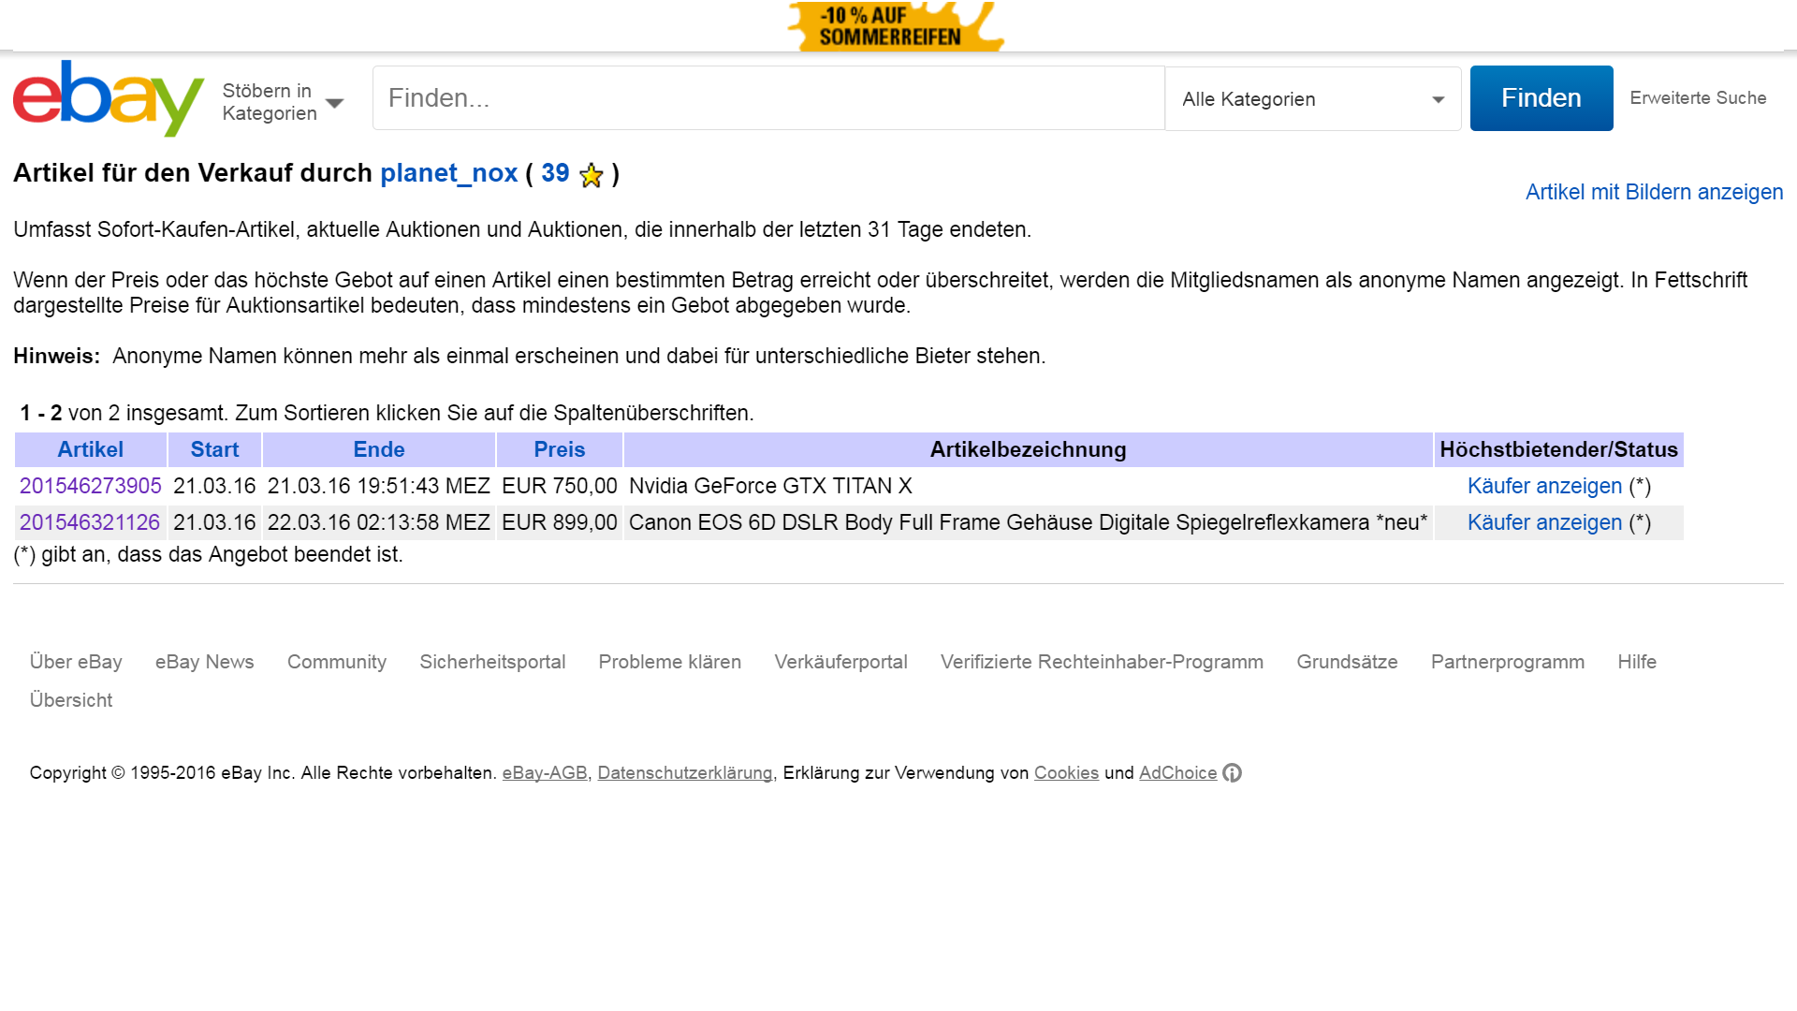Click Artikelbezeichnung column header
This screenshot has width=1797, height=1011.
(1028, 449)
